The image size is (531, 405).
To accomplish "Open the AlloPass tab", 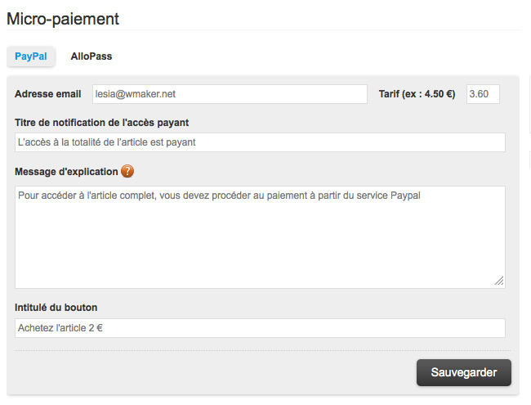I will (x=91, y=56).
